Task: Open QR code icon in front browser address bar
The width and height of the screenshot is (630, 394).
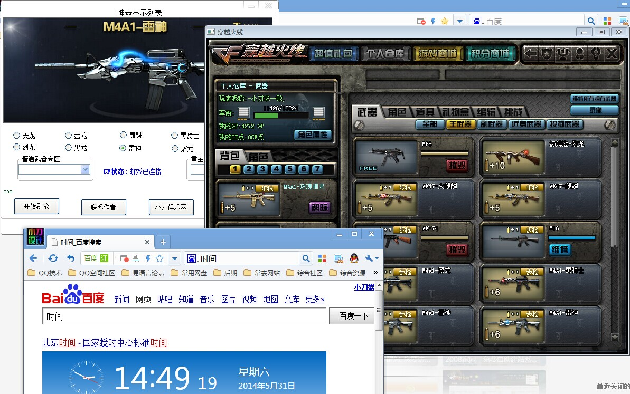Action: (136, 258)
